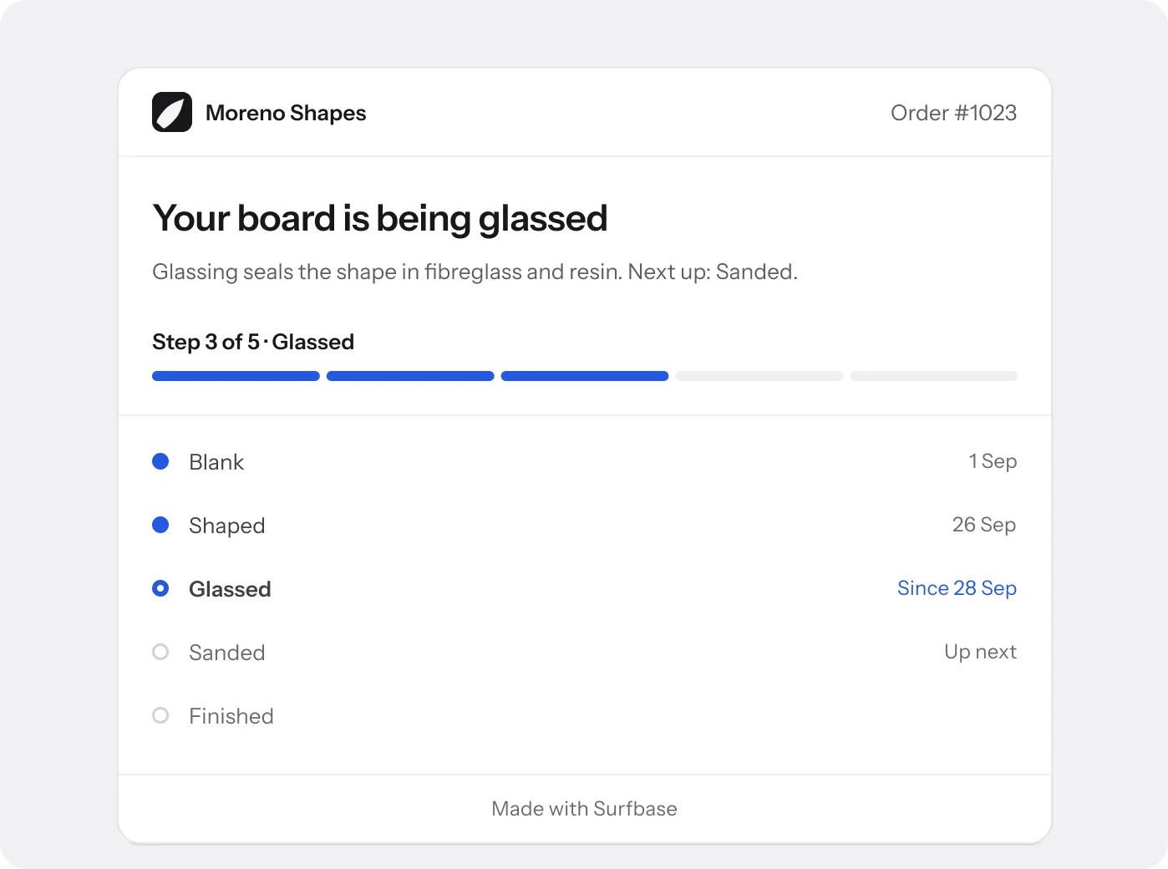1168x869 pixels.
Task: Select the Sanded step label
Action: pos(227,653)
